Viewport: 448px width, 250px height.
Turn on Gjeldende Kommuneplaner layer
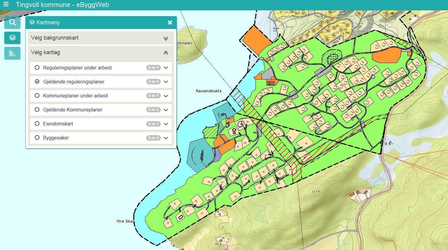coord(37,110)
